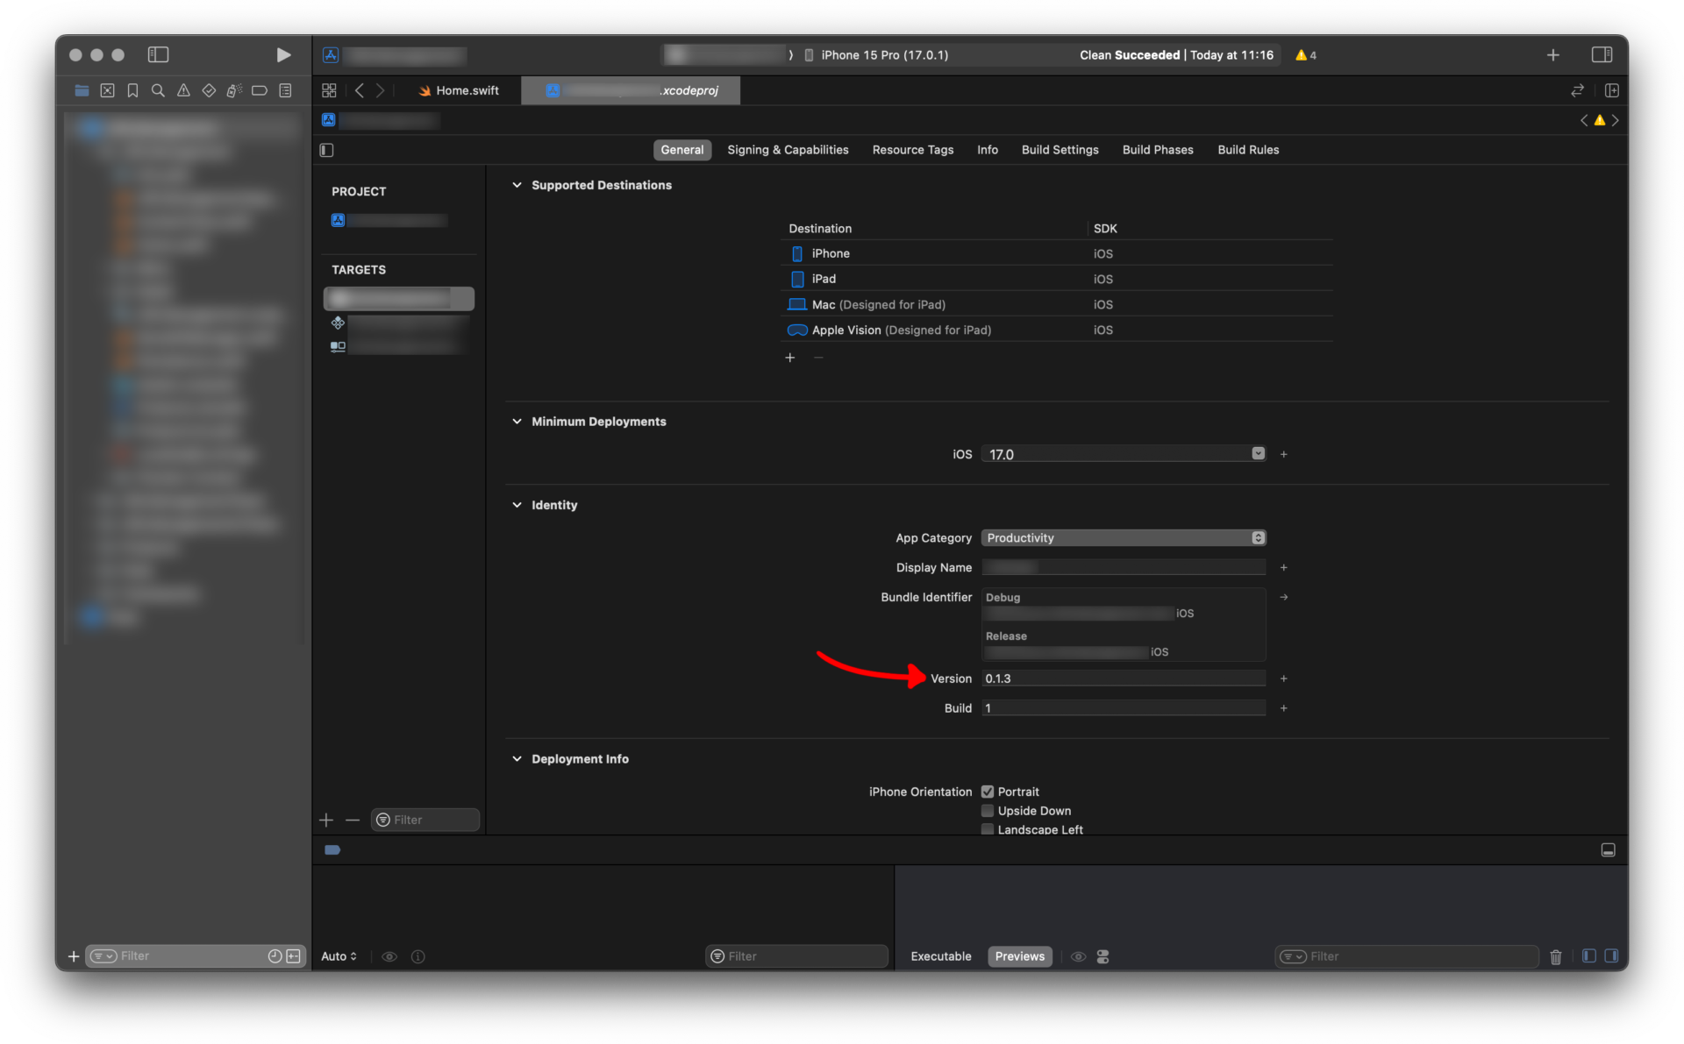Open the Signing & Capabilities tab
The height and width of the screenshot is (1044, 1684).
point(788,150)
